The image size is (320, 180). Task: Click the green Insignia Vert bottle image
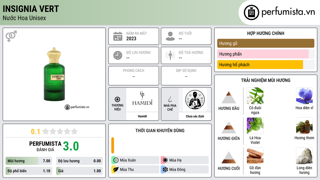(x=54, y=74)
